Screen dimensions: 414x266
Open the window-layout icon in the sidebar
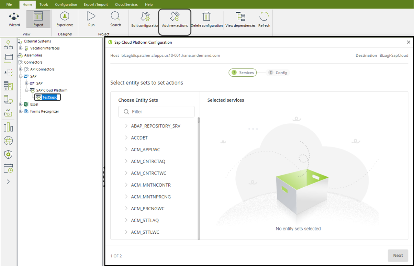pyautogui.click(x=8, y=58)
